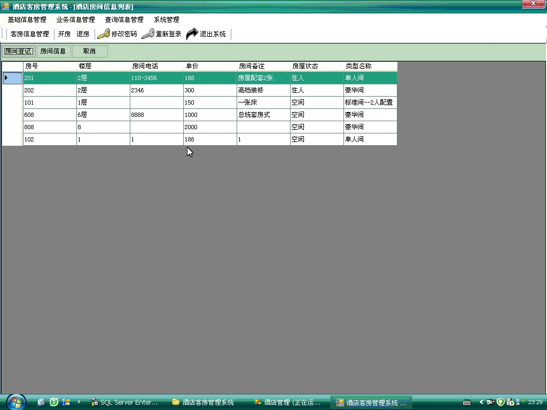
Task: Open SQL Server Enterprise taskbar item
Action: 124,403
